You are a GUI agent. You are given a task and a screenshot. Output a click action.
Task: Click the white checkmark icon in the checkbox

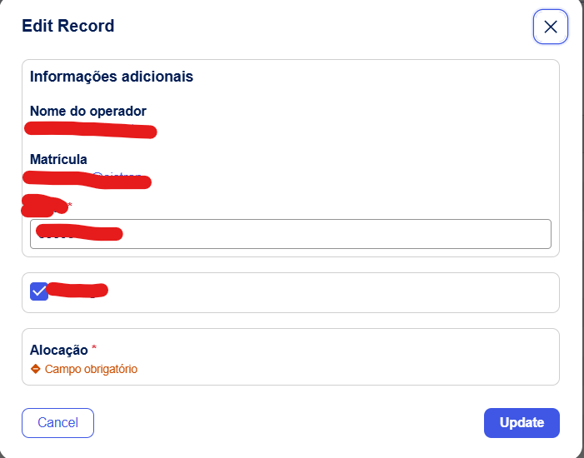coord(38,291)
